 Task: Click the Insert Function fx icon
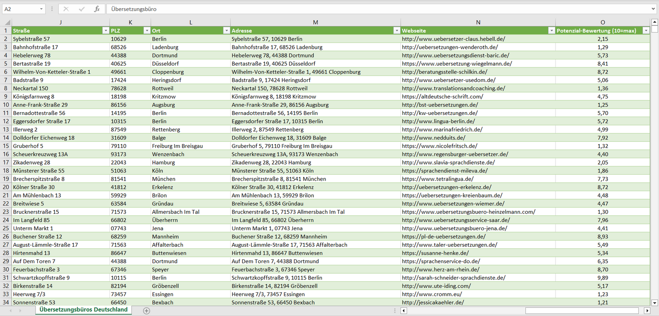97,9
